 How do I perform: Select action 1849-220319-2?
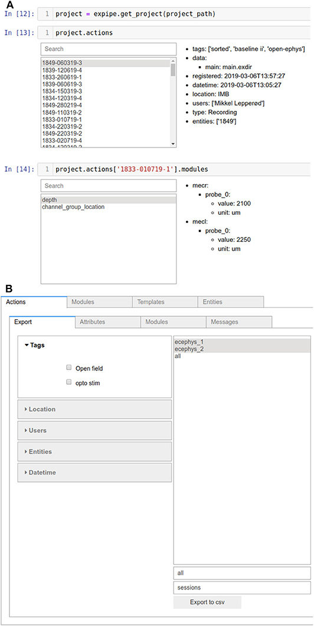(106, 133)
